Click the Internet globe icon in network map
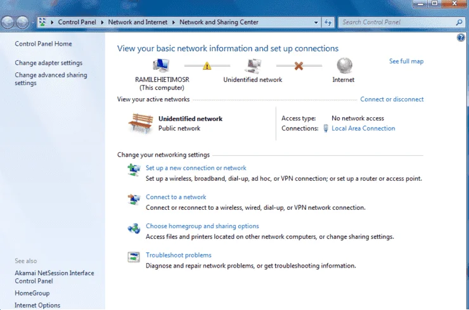 point(344,65)
